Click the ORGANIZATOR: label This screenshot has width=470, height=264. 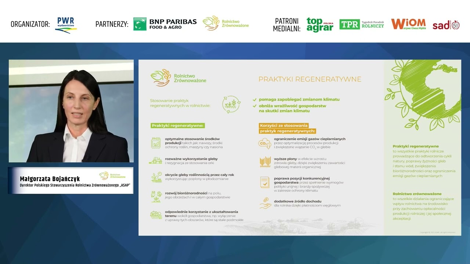[30, 24]
